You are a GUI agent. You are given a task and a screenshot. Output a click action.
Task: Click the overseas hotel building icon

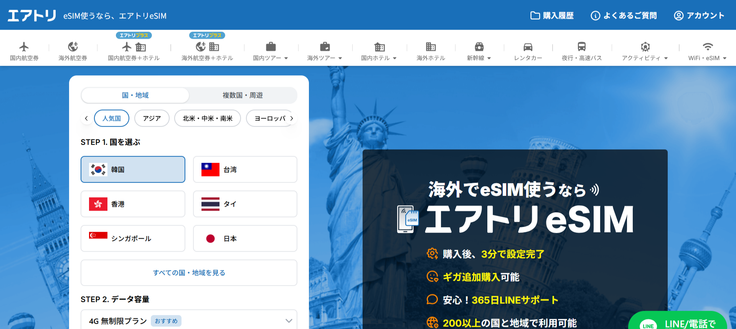(431, 47)
